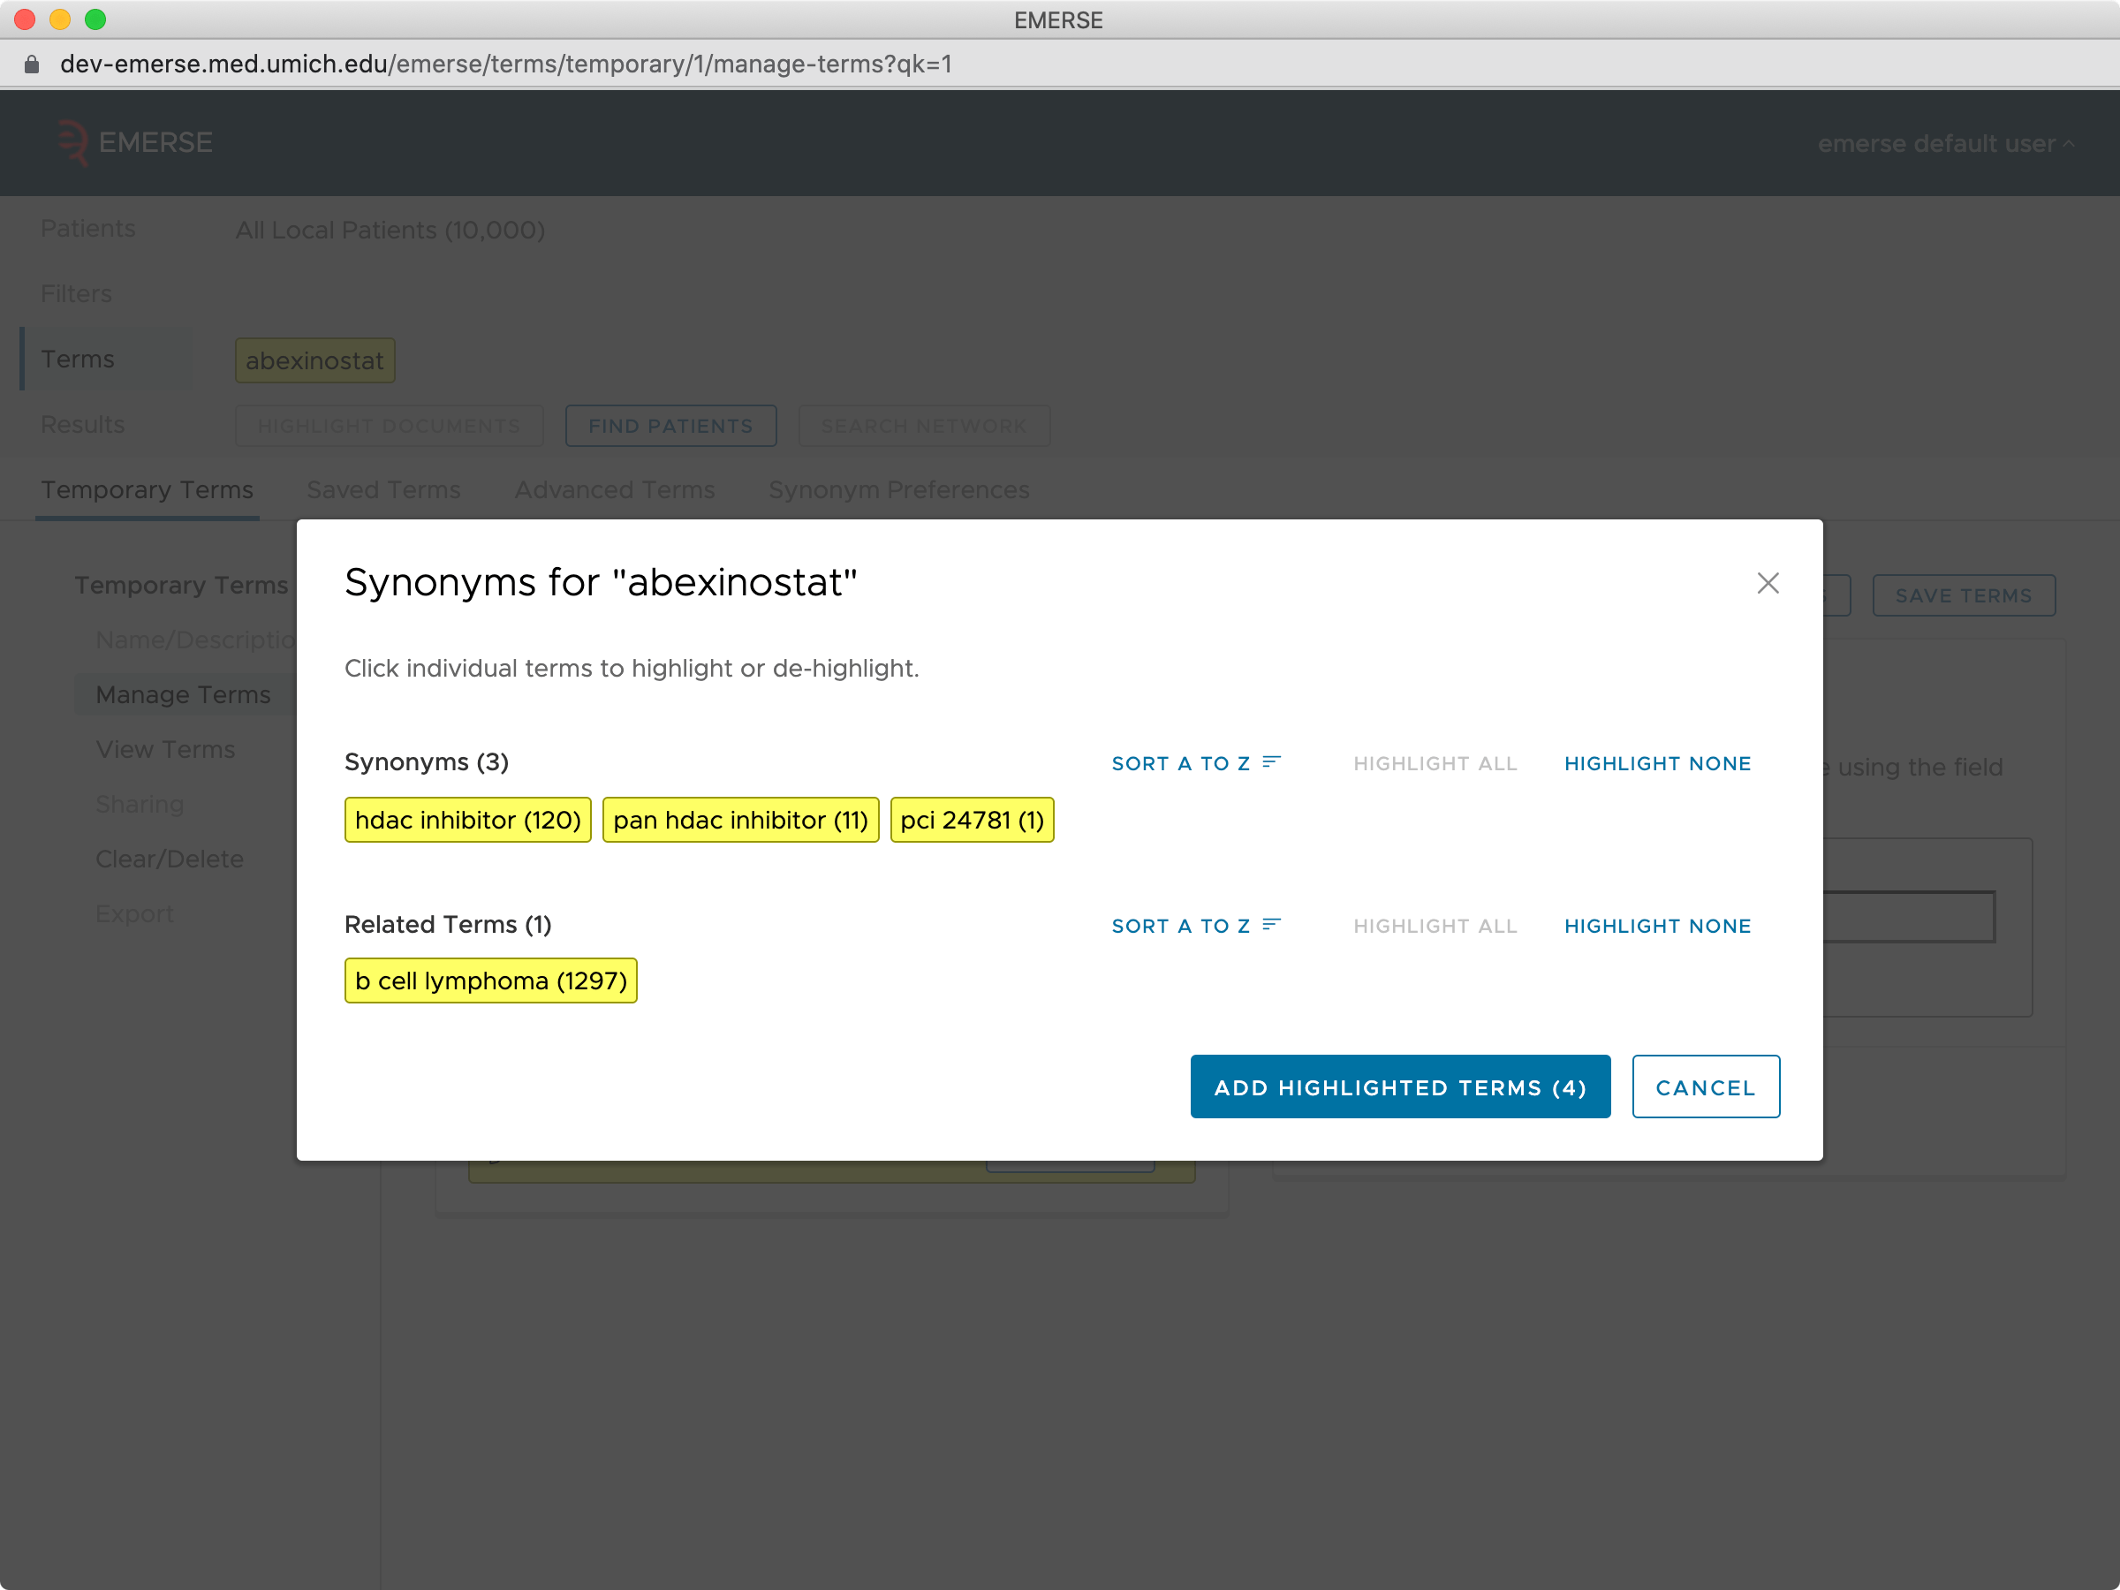Close the synonyms dialog with X icon
Screen dimensions: 2120x1590
[1768, 583]
